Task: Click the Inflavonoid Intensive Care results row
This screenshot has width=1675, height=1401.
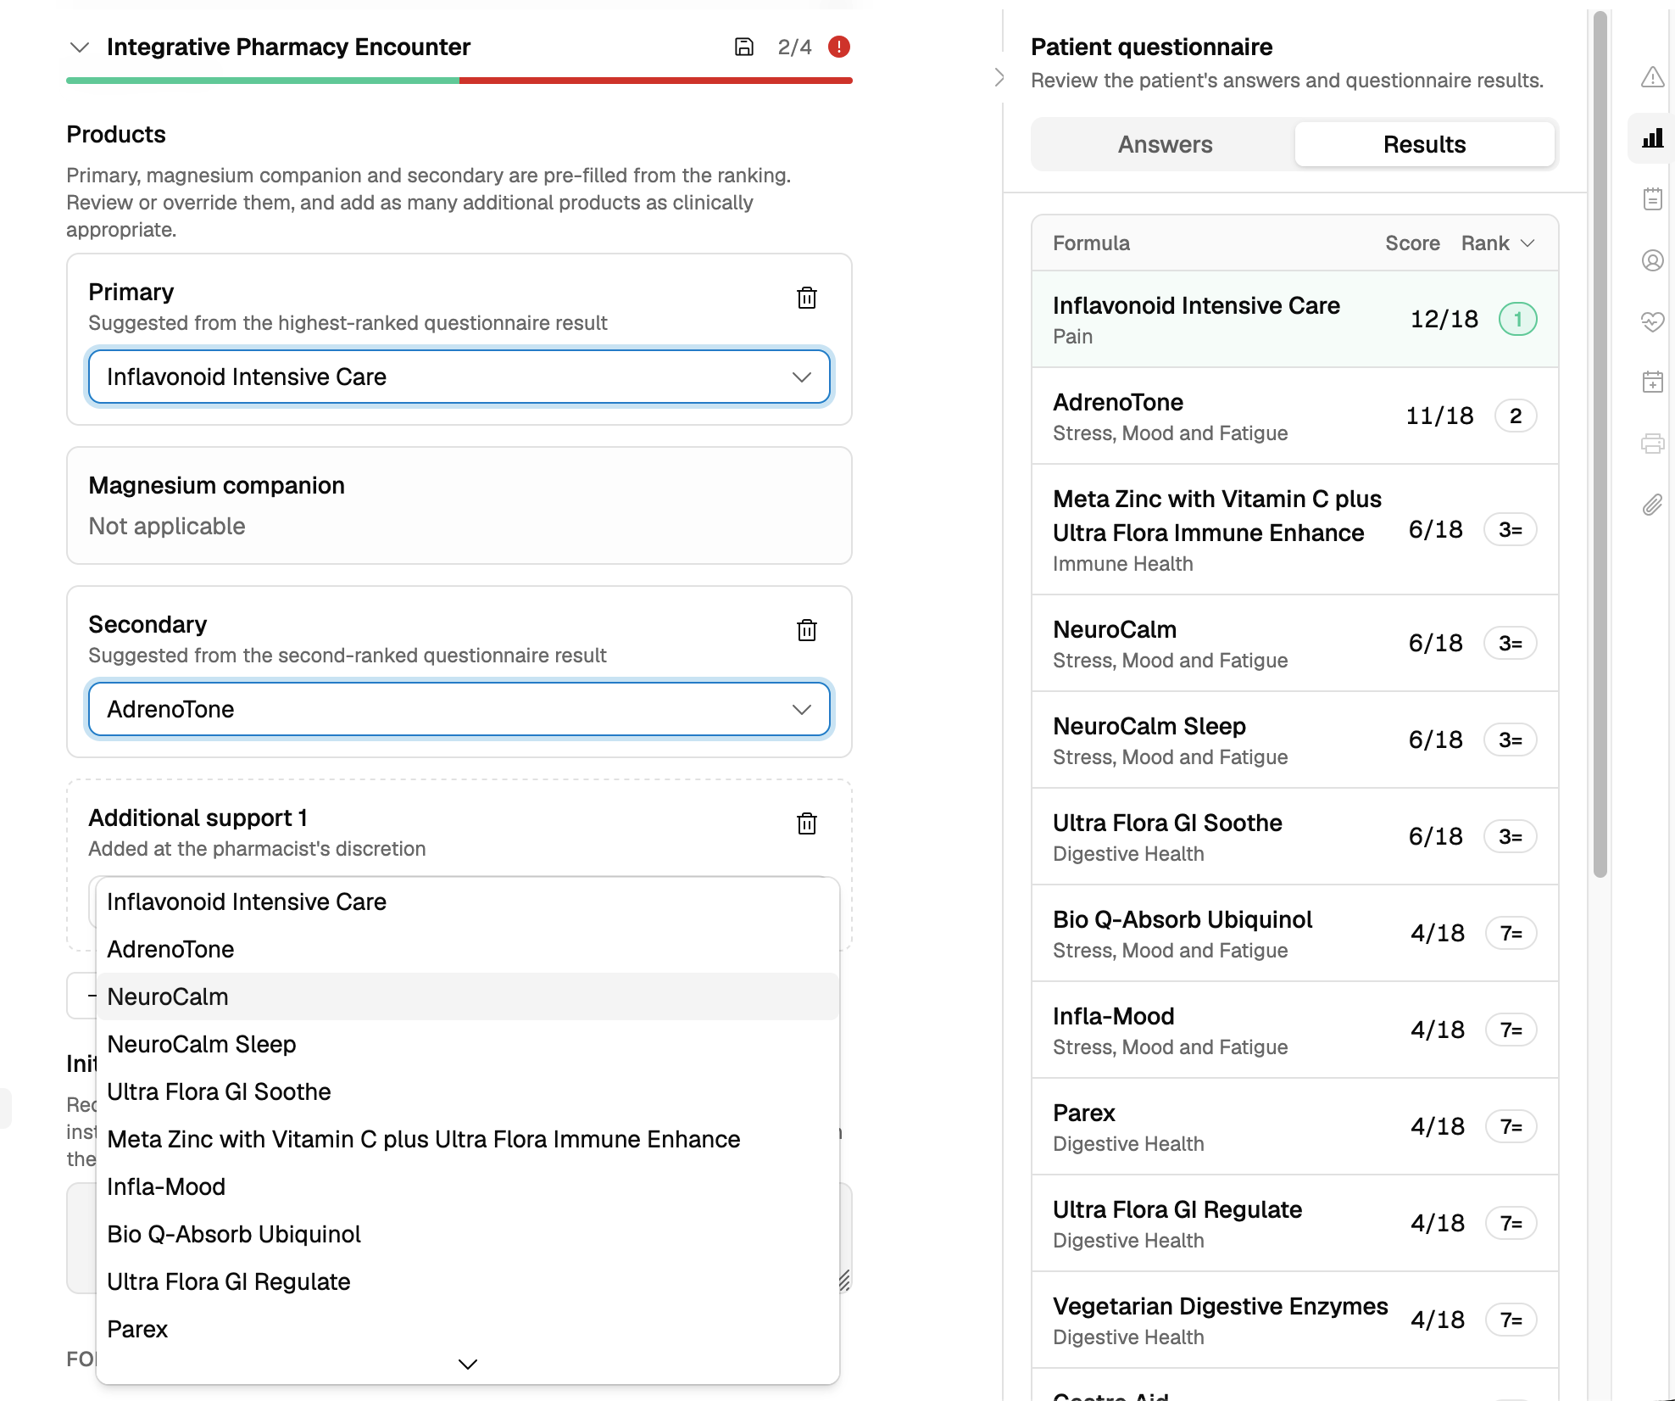Action: click(1294, 320)
